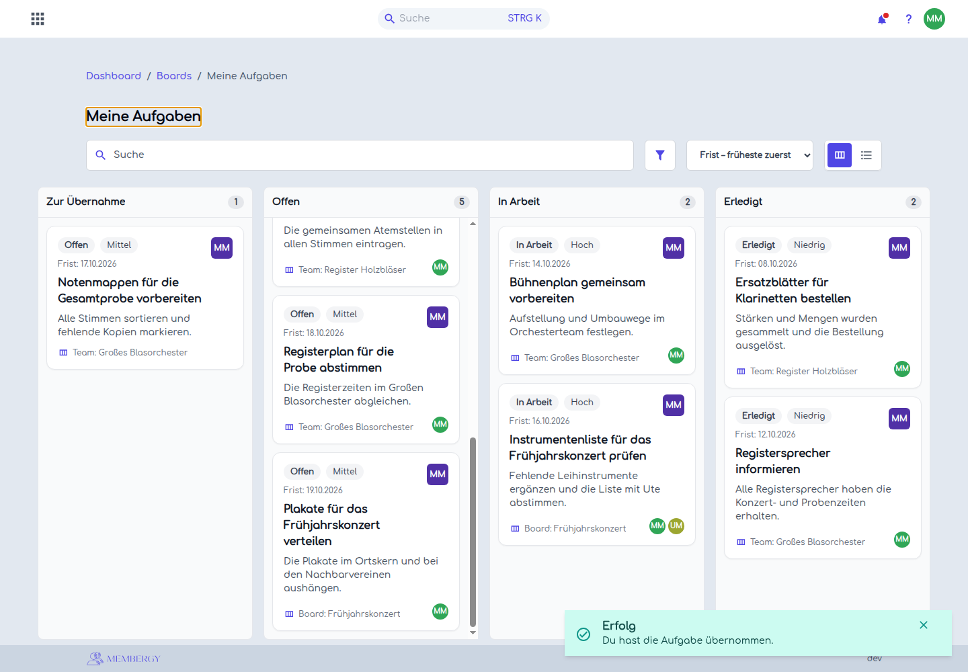Click the MM user avatar in header
This screenshot has height=672, width=968.
tap(934, 19)
